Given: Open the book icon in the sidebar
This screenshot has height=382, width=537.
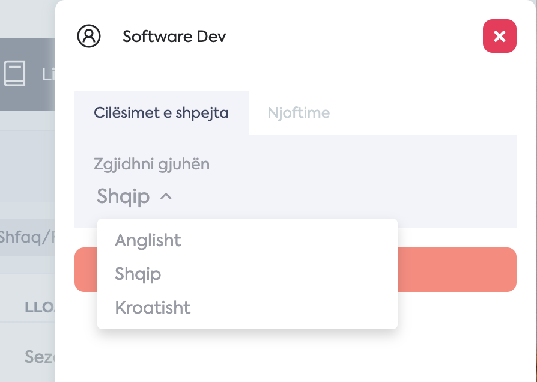Looking at the screenshot, I should [14, 73].
